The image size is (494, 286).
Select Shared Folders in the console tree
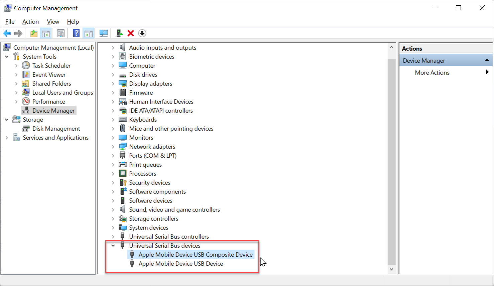tap(51, 84)
